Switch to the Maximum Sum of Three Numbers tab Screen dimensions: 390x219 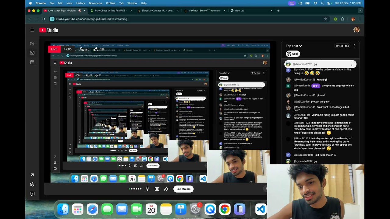point(205,11)
